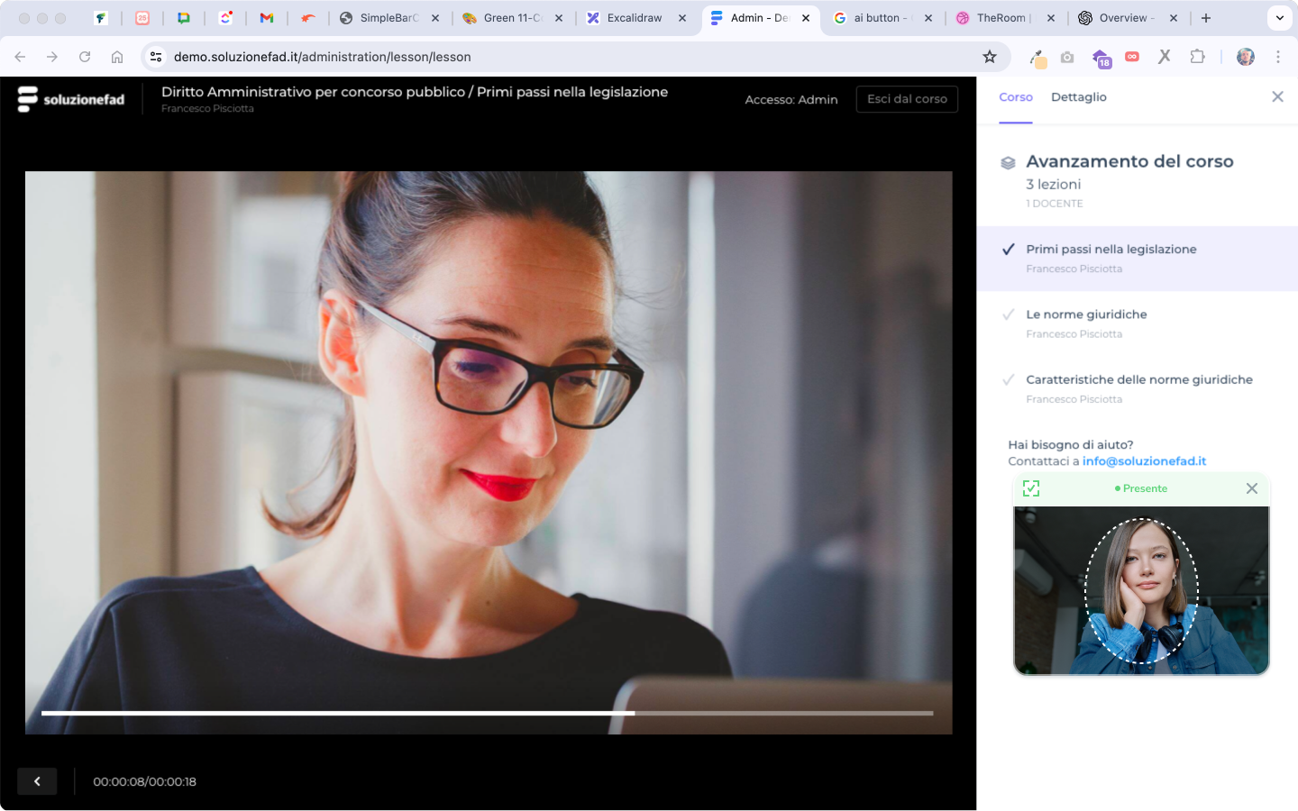Click the soluzionefad logo
The image size is (1298, 811).
[71, 99]
